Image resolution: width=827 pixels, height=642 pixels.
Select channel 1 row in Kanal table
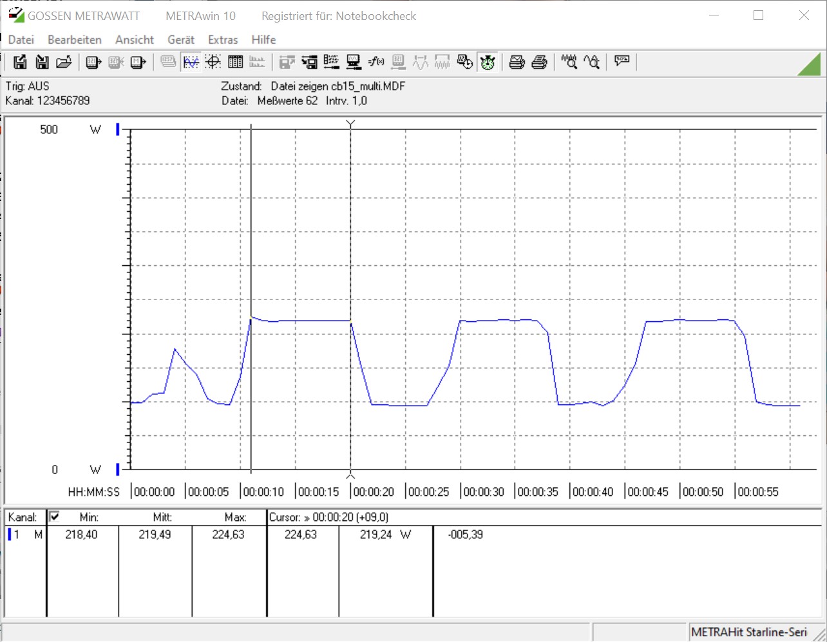(24, 534)
